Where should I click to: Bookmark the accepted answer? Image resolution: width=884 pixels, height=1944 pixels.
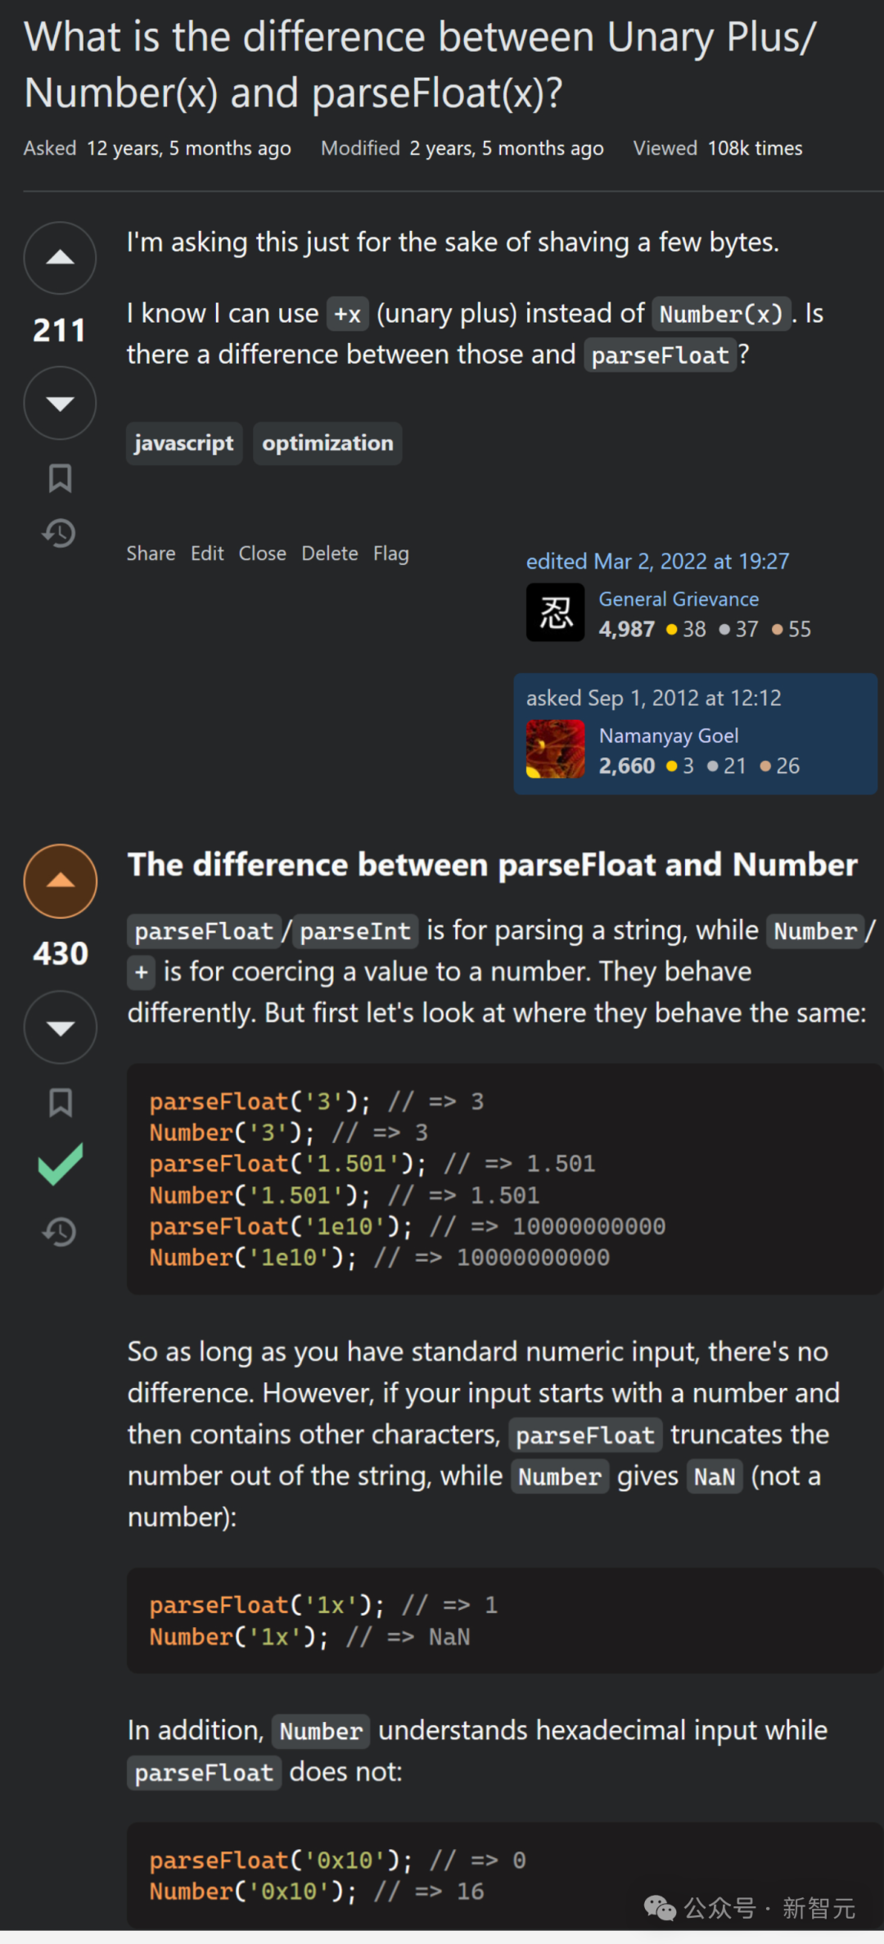(60, 1103)
